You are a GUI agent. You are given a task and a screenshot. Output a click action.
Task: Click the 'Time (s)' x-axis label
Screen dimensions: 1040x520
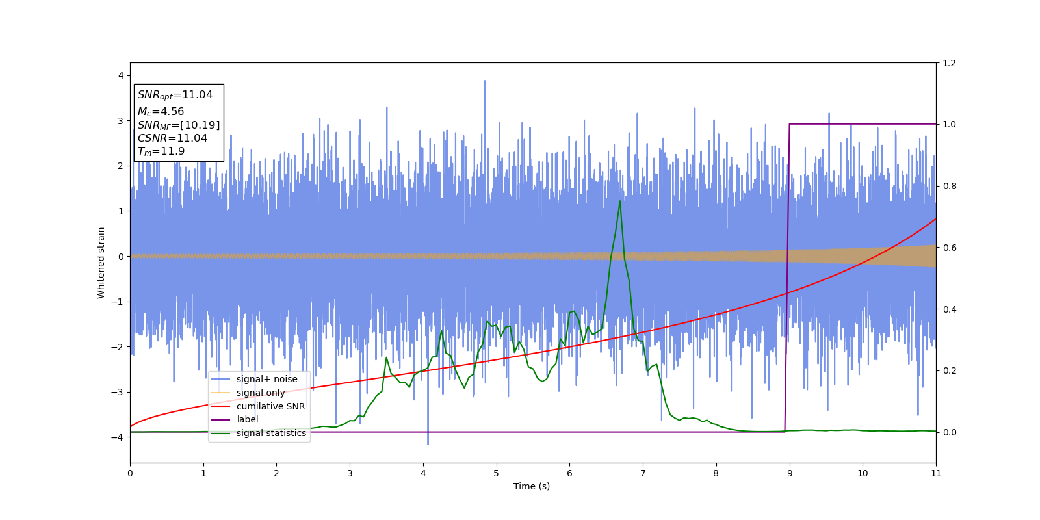532,486
